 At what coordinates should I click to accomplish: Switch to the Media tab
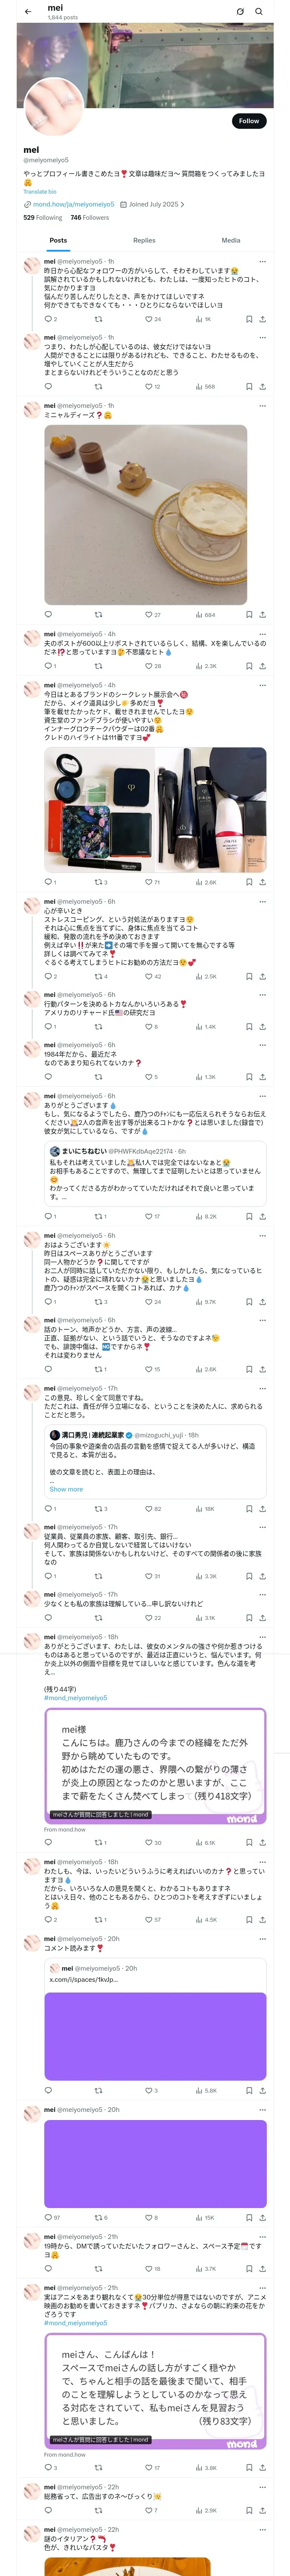click(231, 240)
